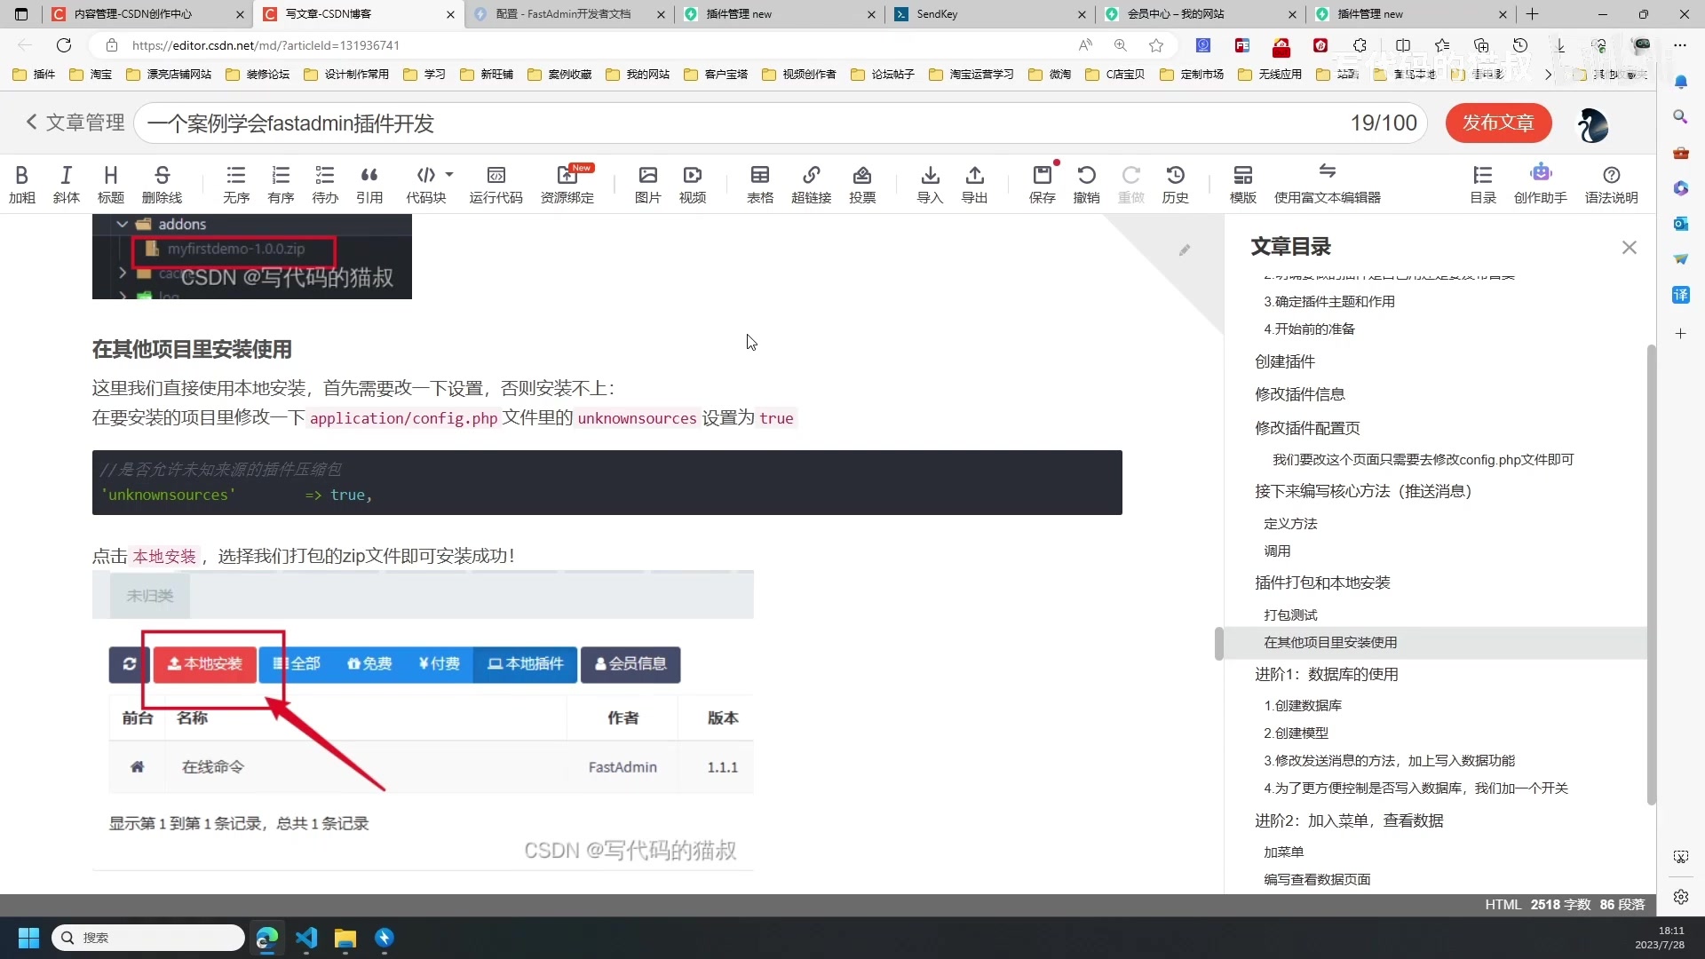Image resolution: width=1705 pixels, height=959 pixels.
Task: Open the 创作助手 assistant panel
Action: coord(1542,184)
